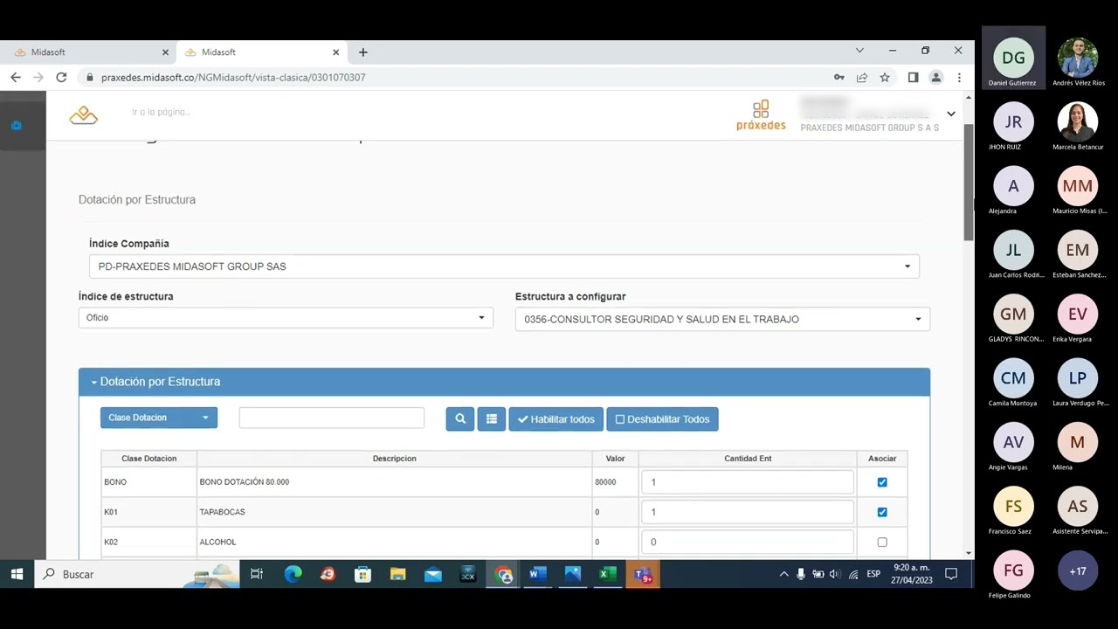Open the Chrome three-dot menu
Screen dimensions: 1118x629
click(959, 77)
